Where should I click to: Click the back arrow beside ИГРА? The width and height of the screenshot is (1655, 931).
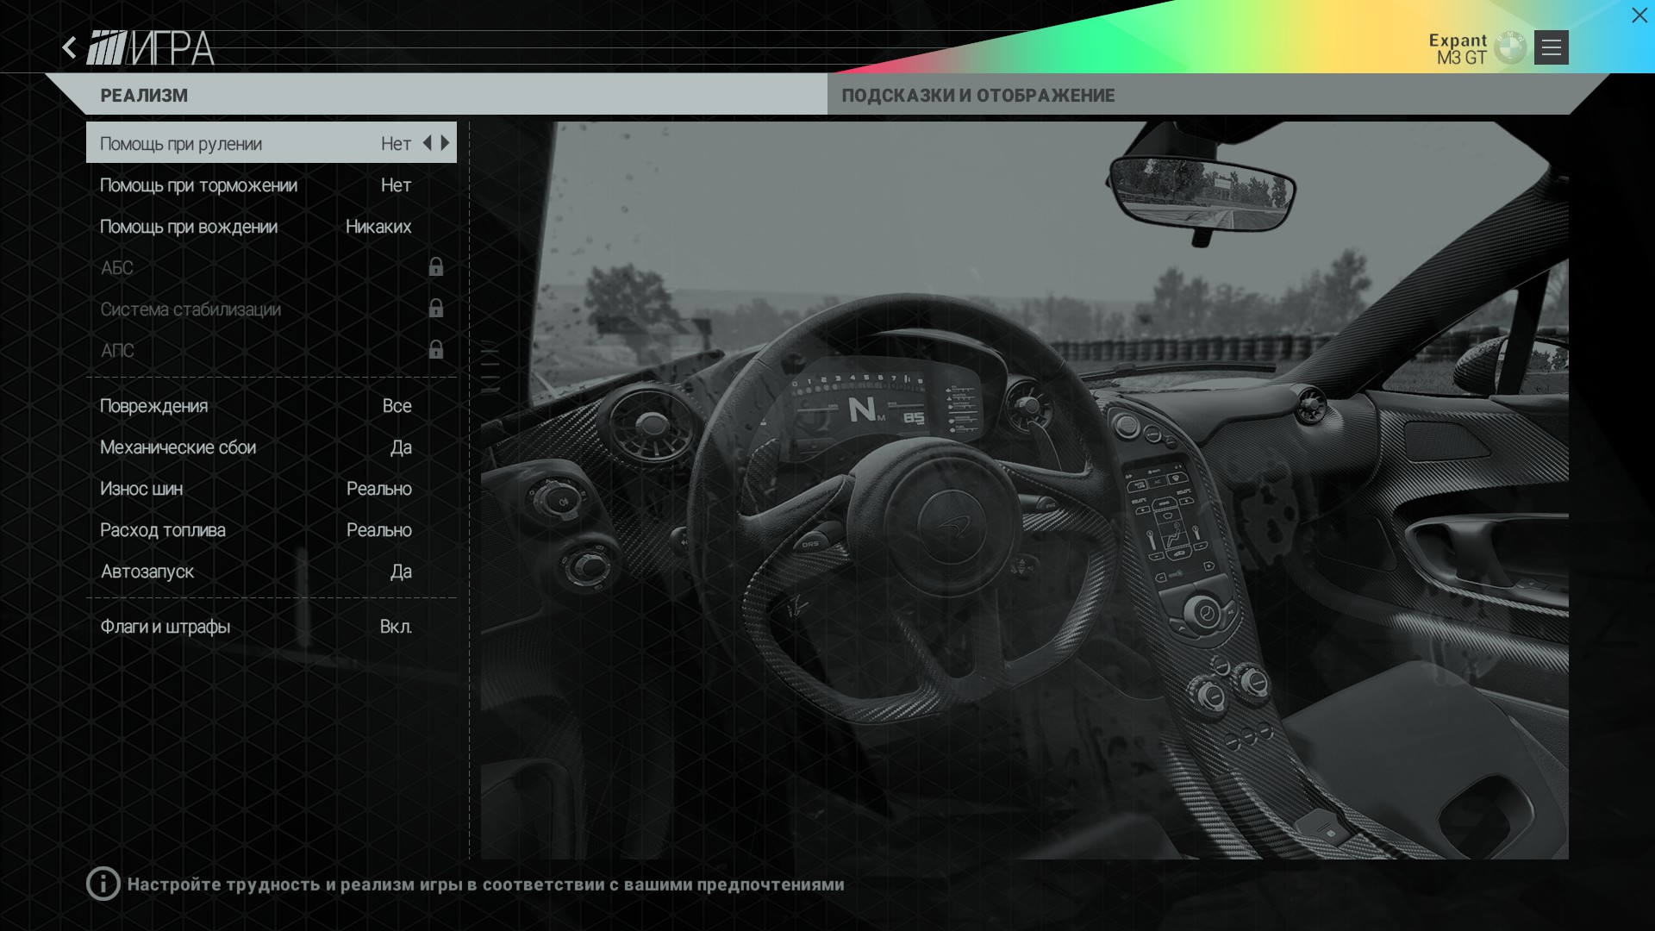(70, 47)
